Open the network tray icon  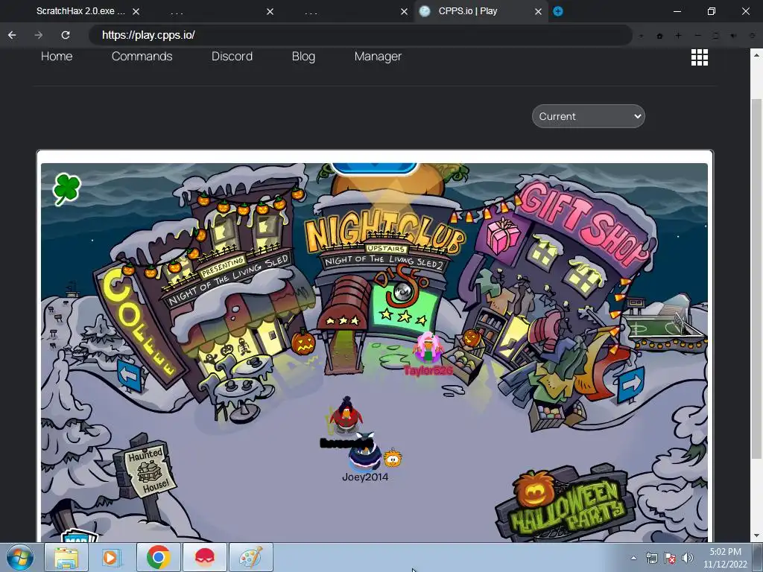coord(651,558)
